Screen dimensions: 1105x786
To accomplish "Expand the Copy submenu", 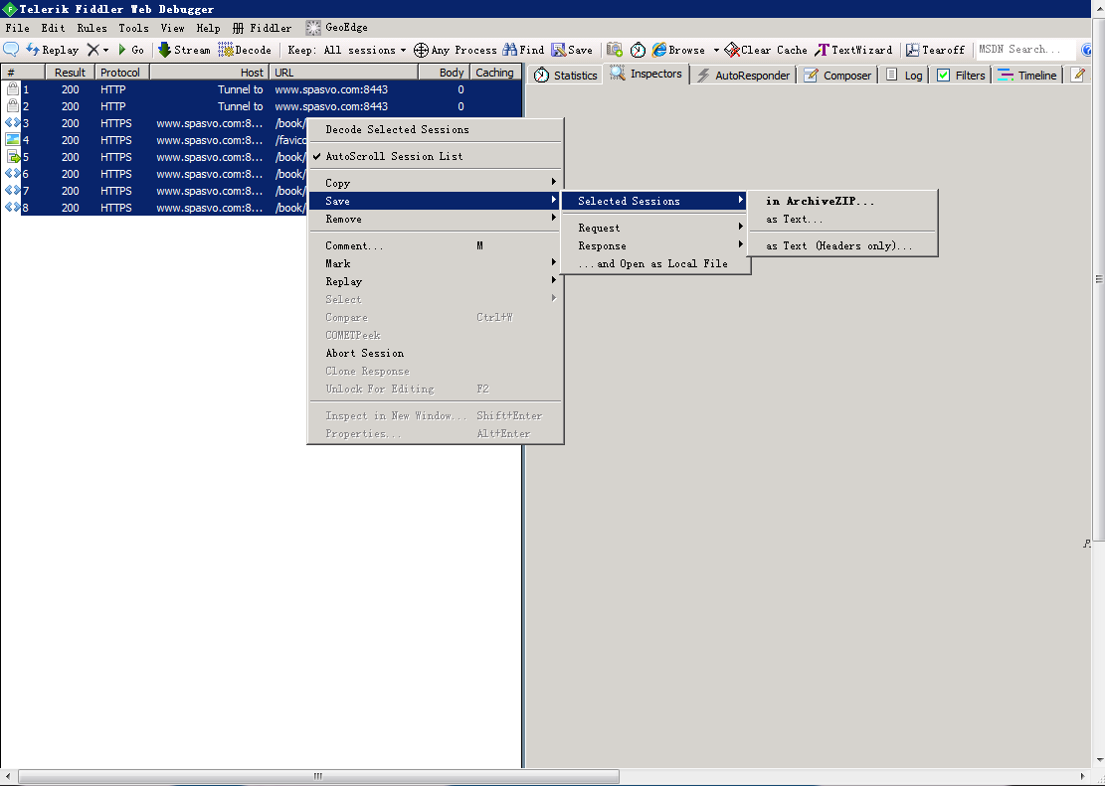I will pyautogui.click(x=436, y=183).
